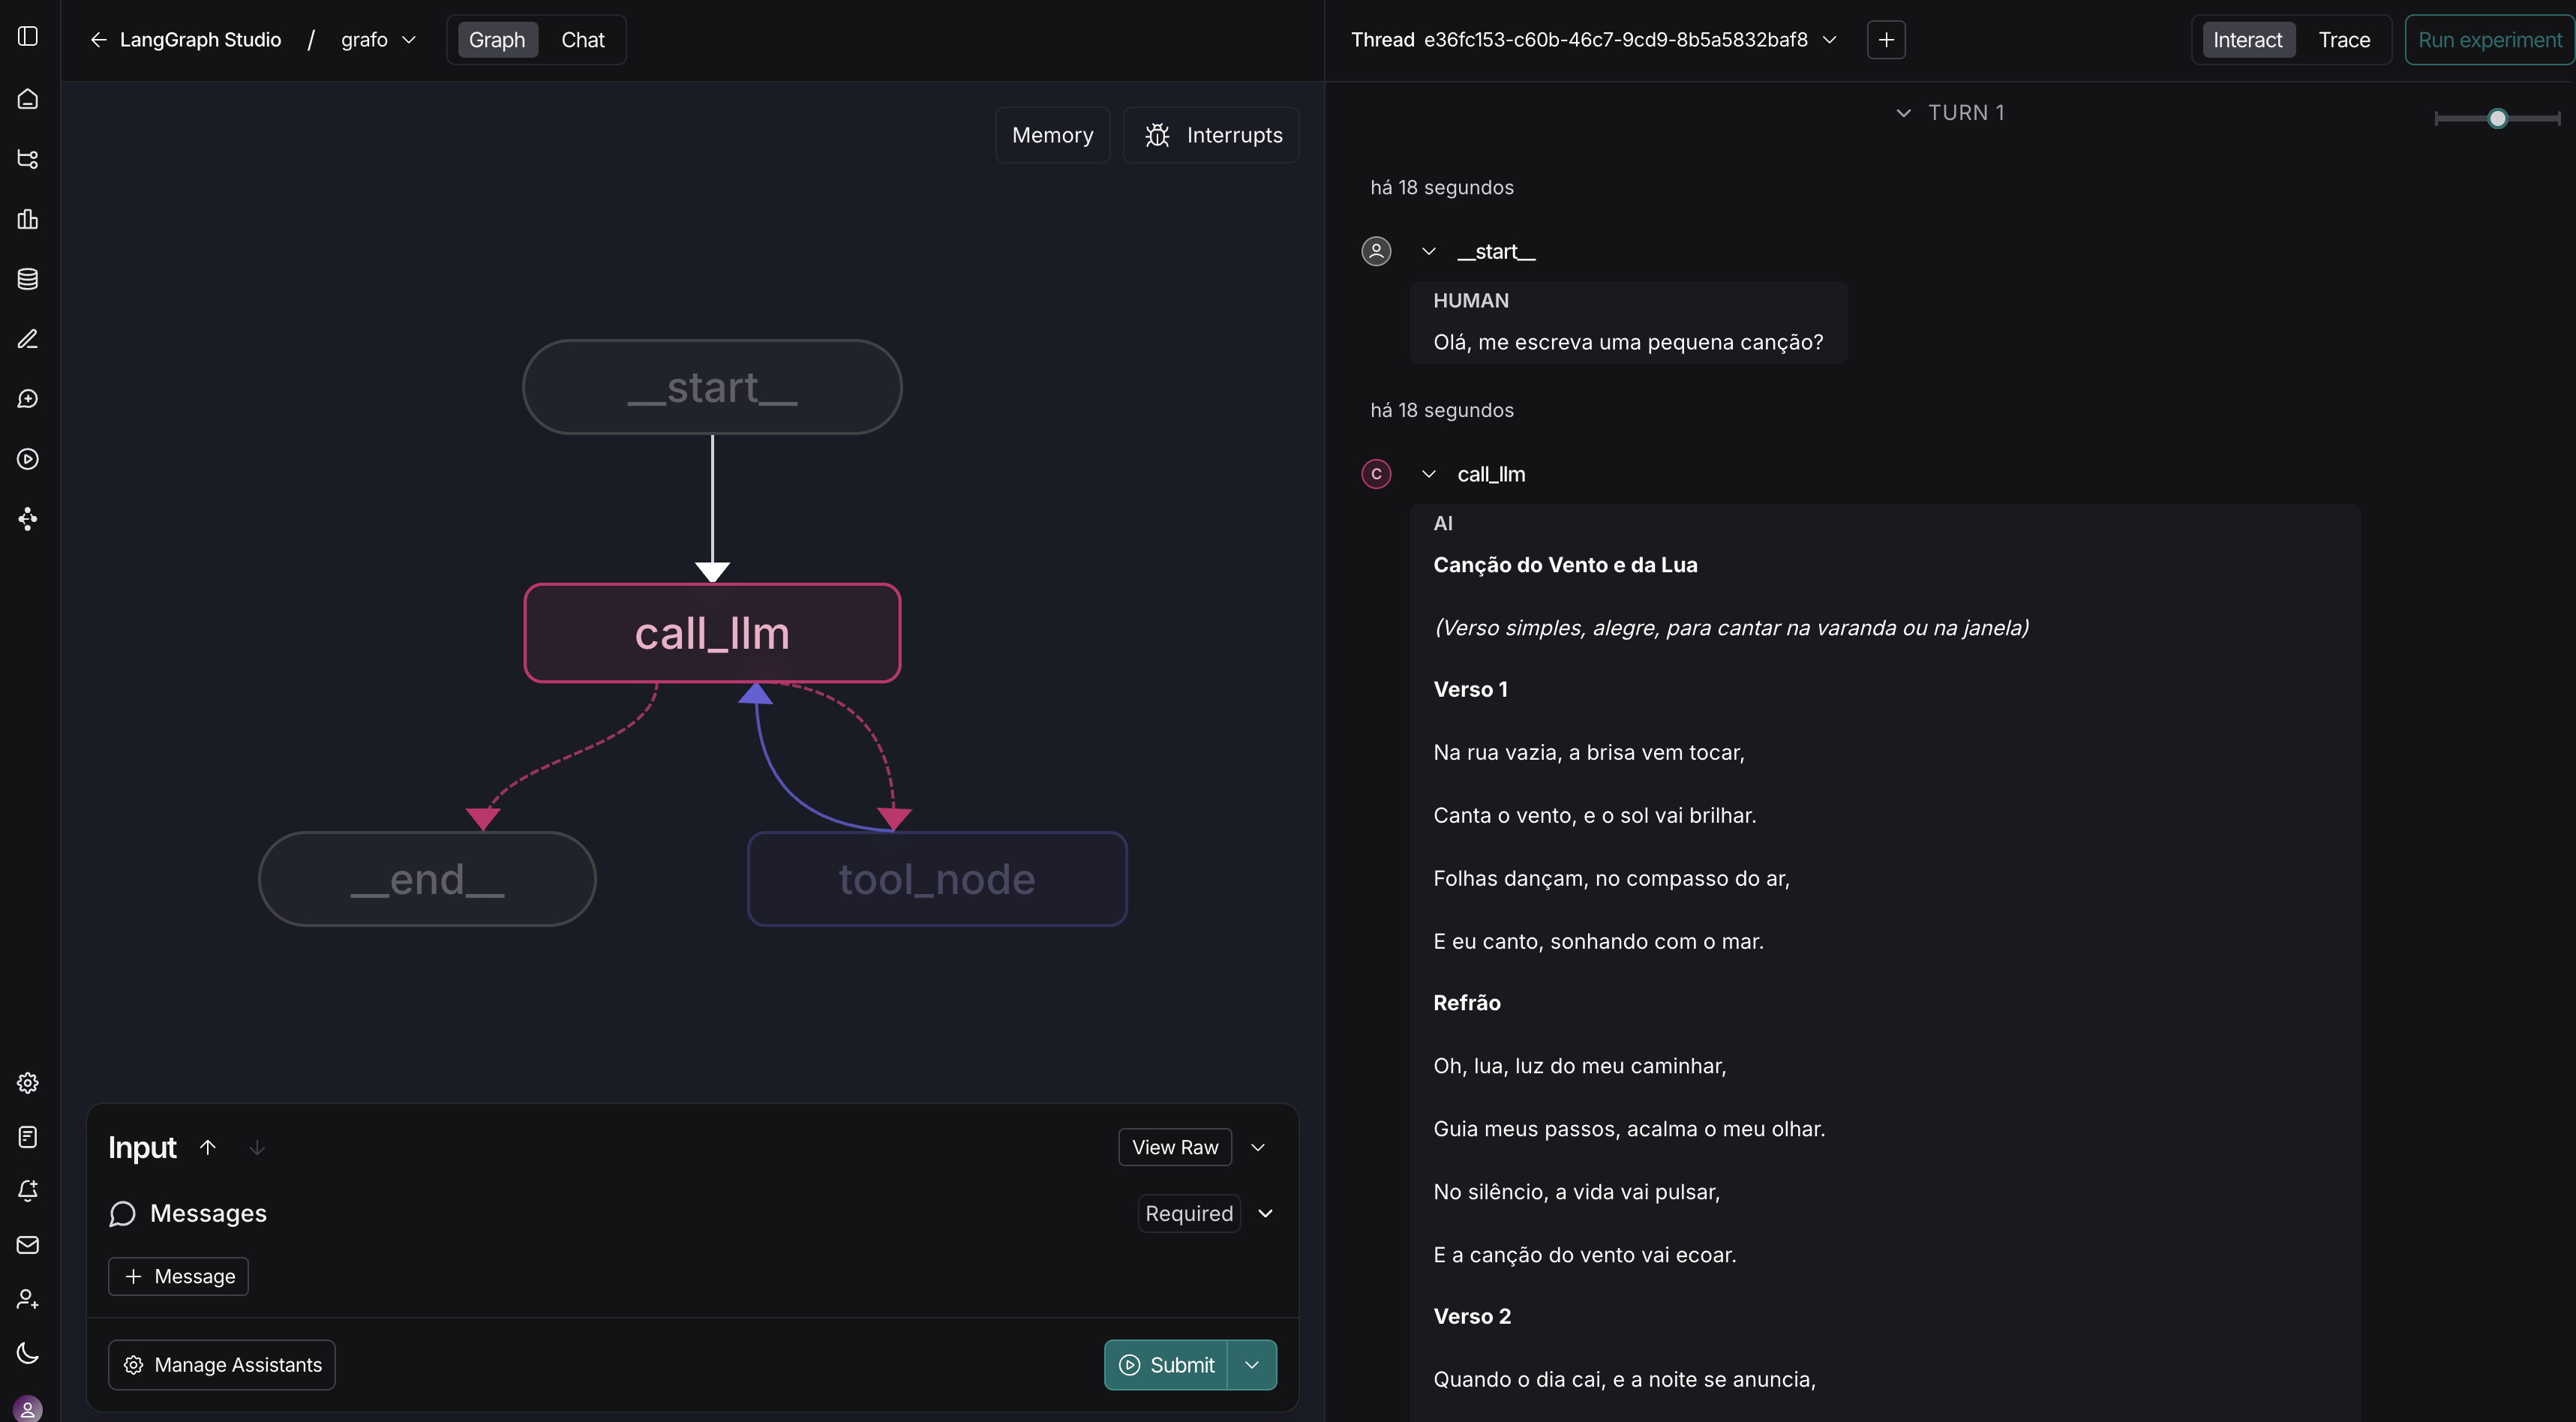
Task: Click the Manage Assistants button
Action: [x=222, y=1365]
